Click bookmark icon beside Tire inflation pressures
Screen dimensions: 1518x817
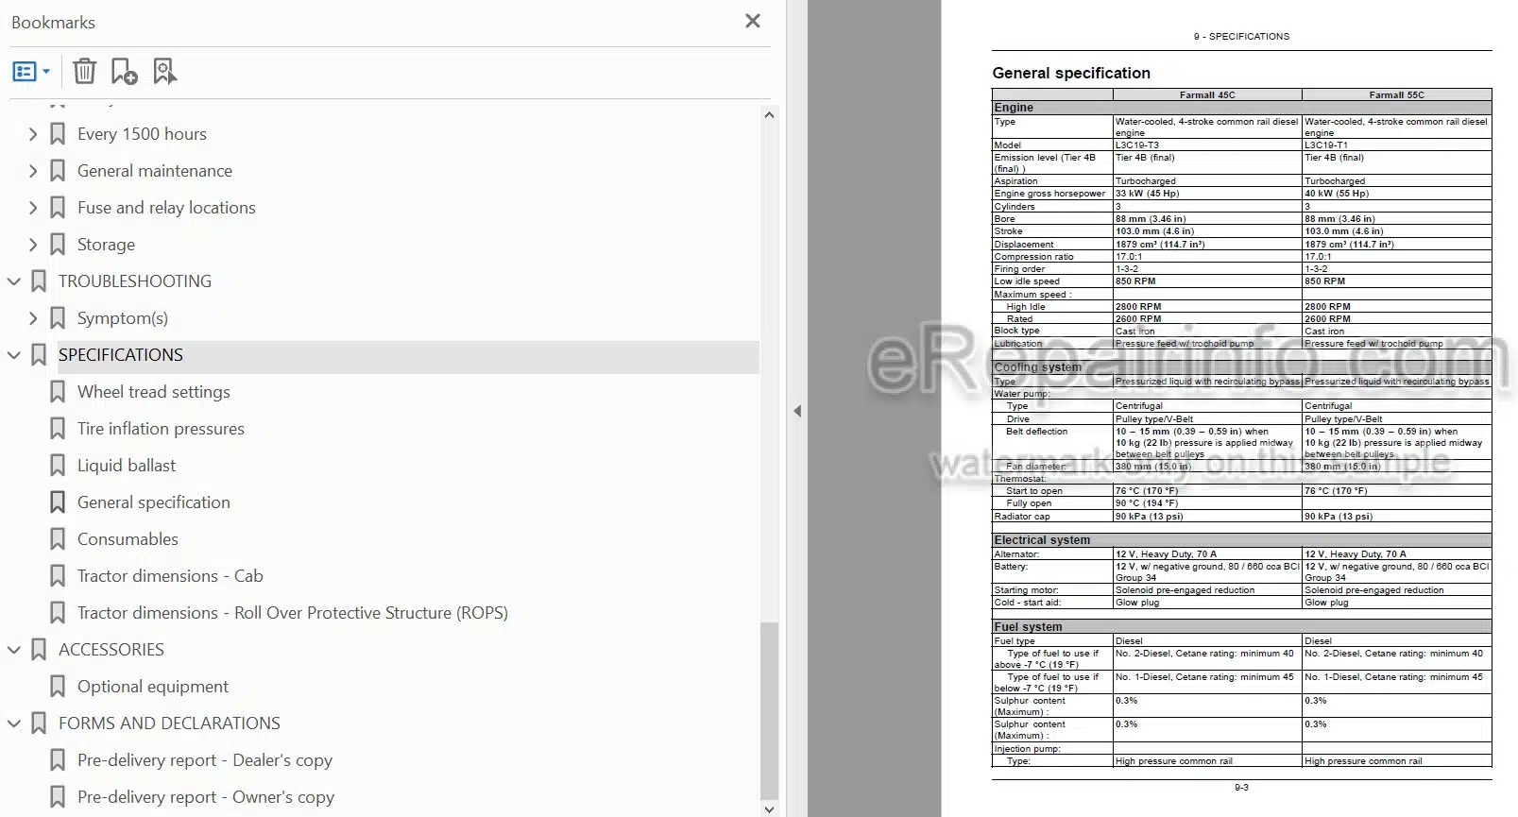(x=58, y=429)
